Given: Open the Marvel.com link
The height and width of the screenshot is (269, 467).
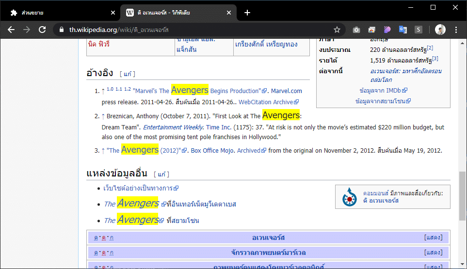Looking at the screenshot, I should 286,91.
